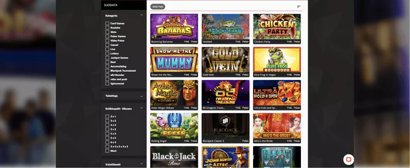Select the 3x4x5x4x3 layout checkbox
This screenshot has width=410, height=168.
pos(107,146)
